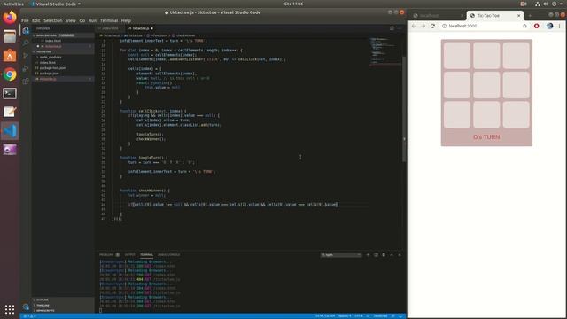This screenshot has width=567, height=319.
Task: Kill terminal with trash icon
Action: [384, 255]
